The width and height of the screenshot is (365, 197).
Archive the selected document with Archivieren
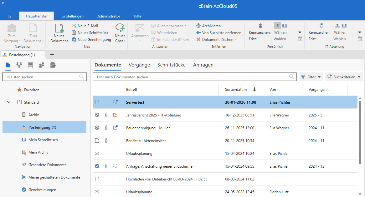208,26
